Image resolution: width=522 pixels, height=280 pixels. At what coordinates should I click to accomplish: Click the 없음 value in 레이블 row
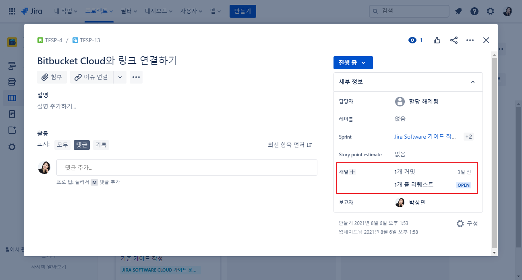point(400,119)
